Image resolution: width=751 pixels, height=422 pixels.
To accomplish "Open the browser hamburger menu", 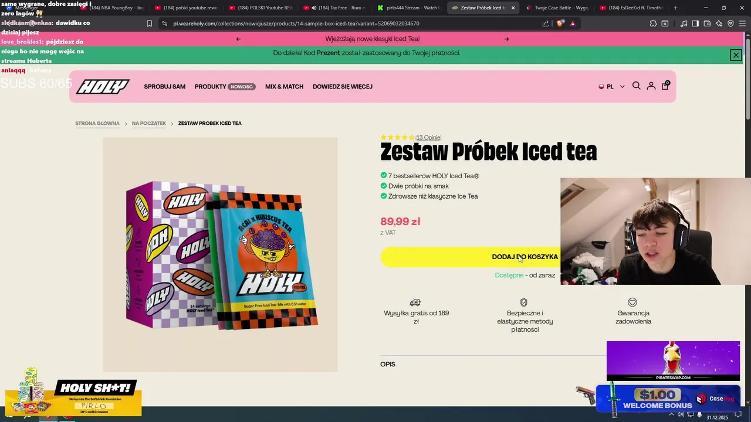I will tap(742, 23).
